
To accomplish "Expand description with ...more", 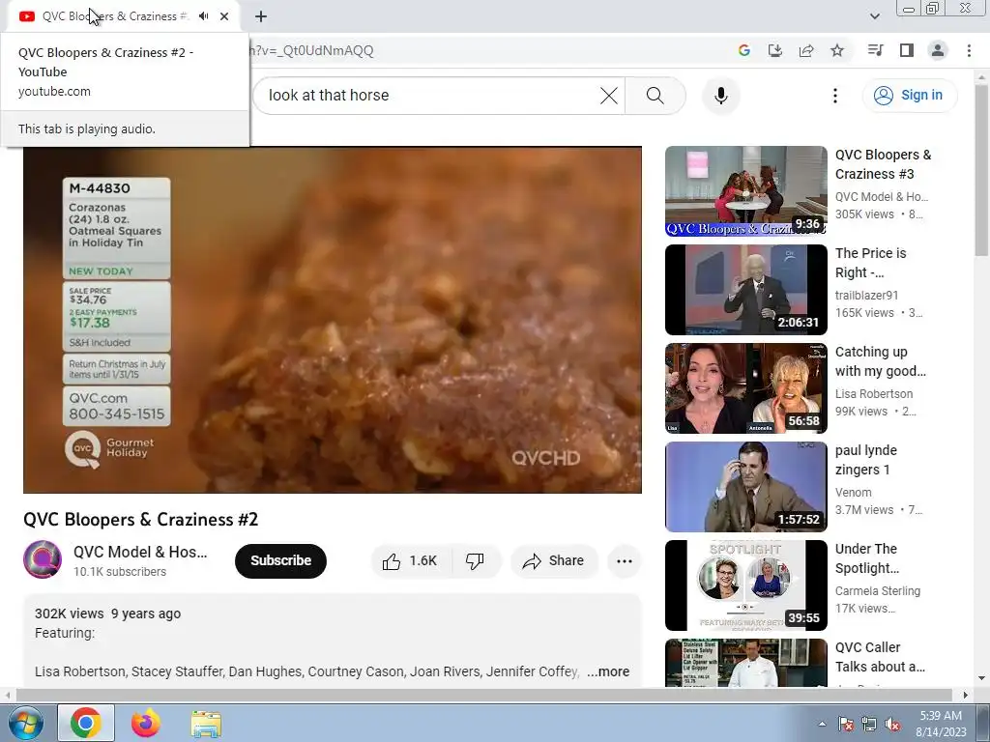I will [608, 672].
